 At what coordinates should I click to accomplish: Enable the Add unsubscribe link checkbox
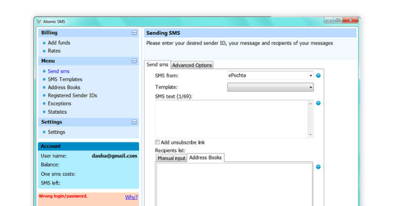click(157, 142)
